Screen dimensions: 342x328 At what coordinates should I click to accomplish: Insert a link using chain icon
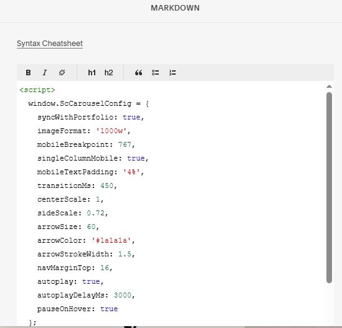tap(62, 73)
